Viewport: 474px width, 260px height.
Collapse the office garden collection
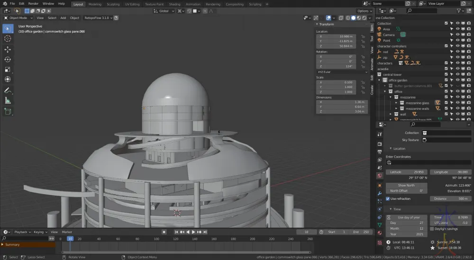coord(379,81)
